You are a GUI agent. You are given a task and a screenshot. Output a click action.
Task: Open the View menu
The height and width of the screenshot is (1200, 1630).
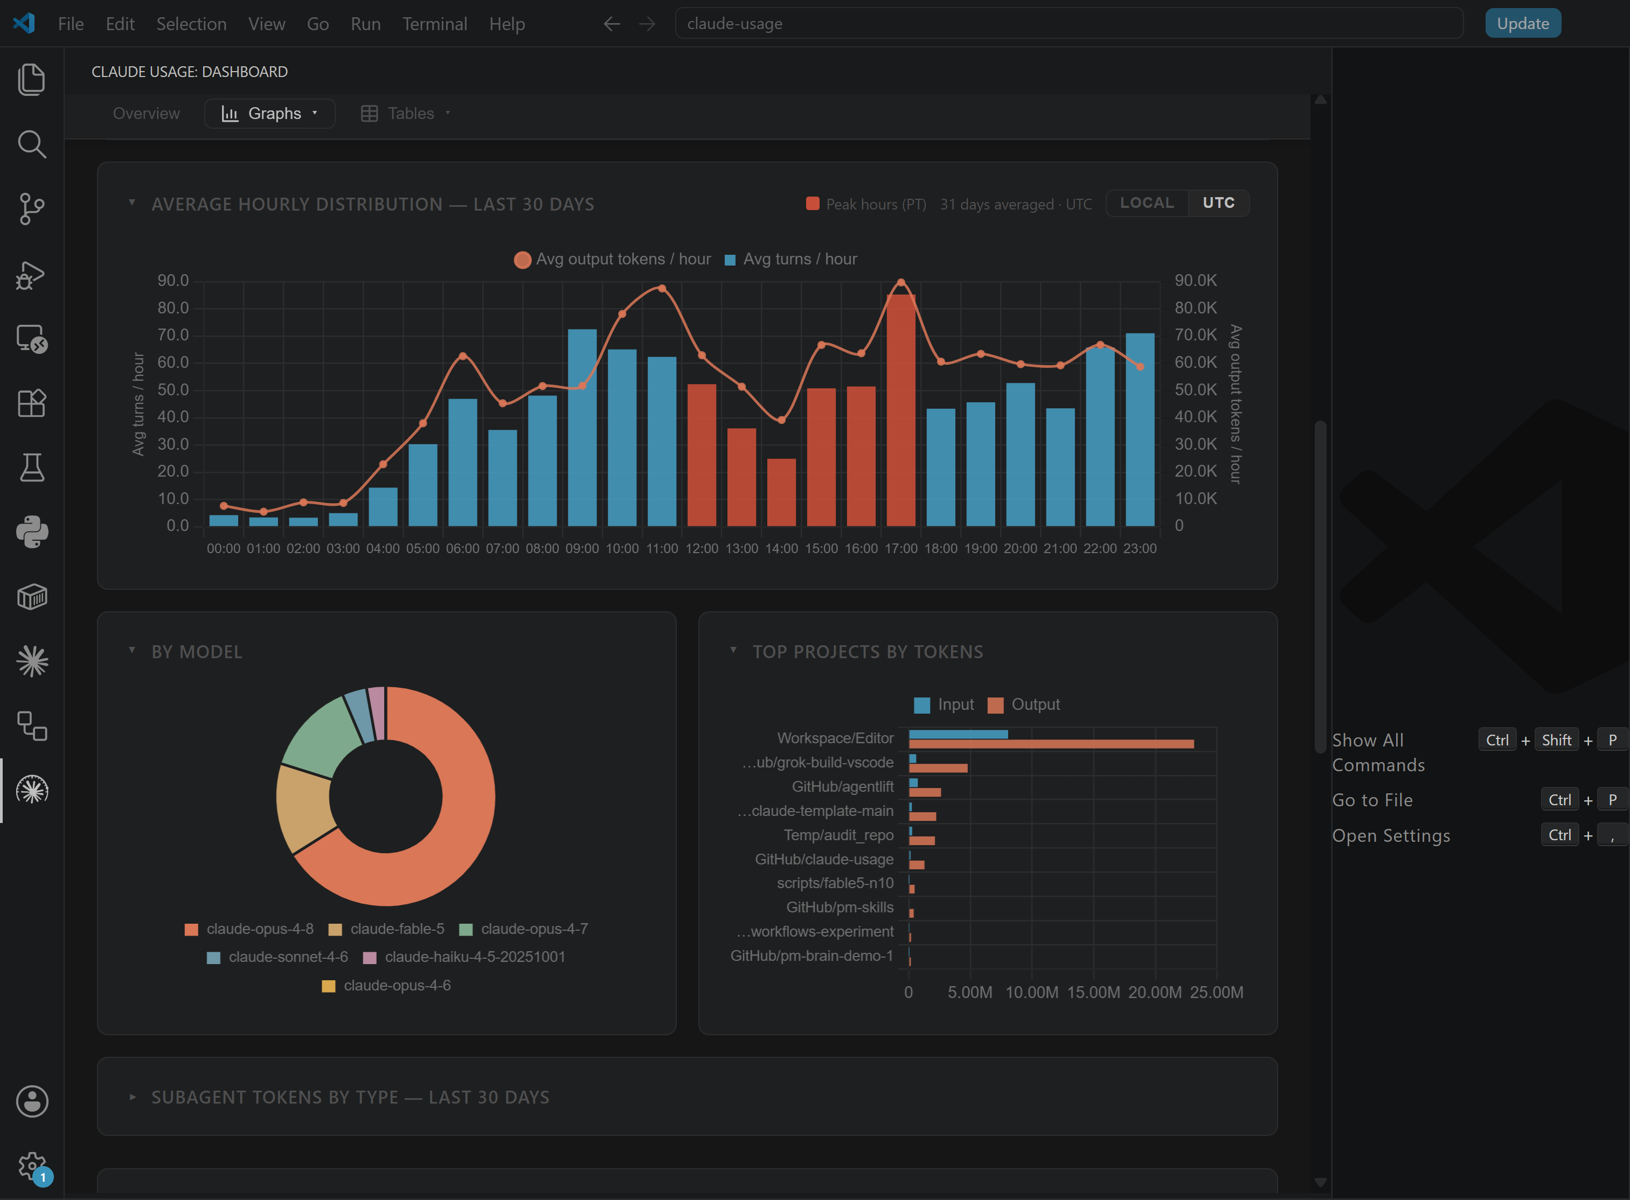pyautogui.click(x=267, y=24)
